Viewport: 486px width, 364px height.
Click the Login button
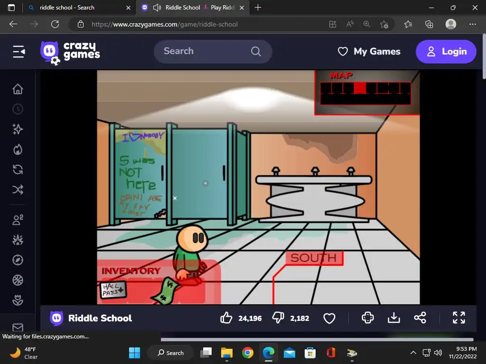446,51
